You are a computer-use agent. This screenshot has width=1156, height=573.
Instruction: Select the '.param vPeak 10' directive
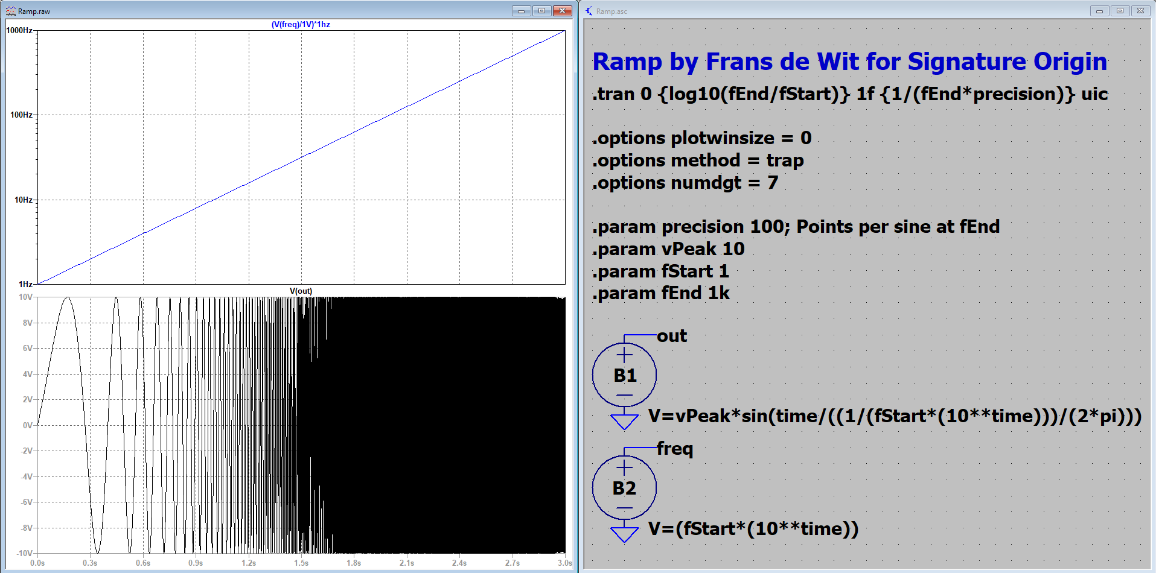pos(668,249)
